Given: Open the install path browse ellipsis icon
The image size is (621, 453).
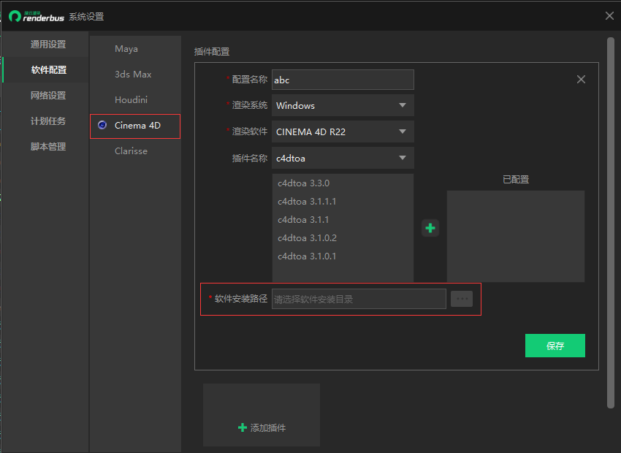Looking at the screenshot, I should click(462, 299).
